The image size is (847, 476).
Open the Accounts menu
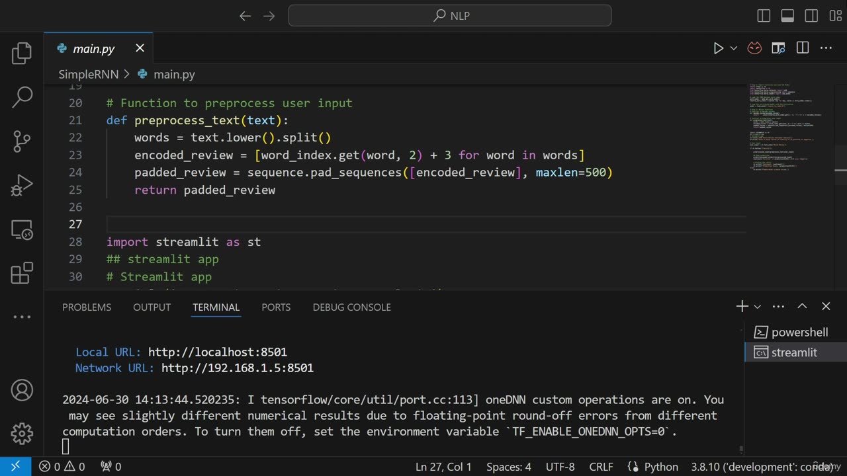point(22,390)
